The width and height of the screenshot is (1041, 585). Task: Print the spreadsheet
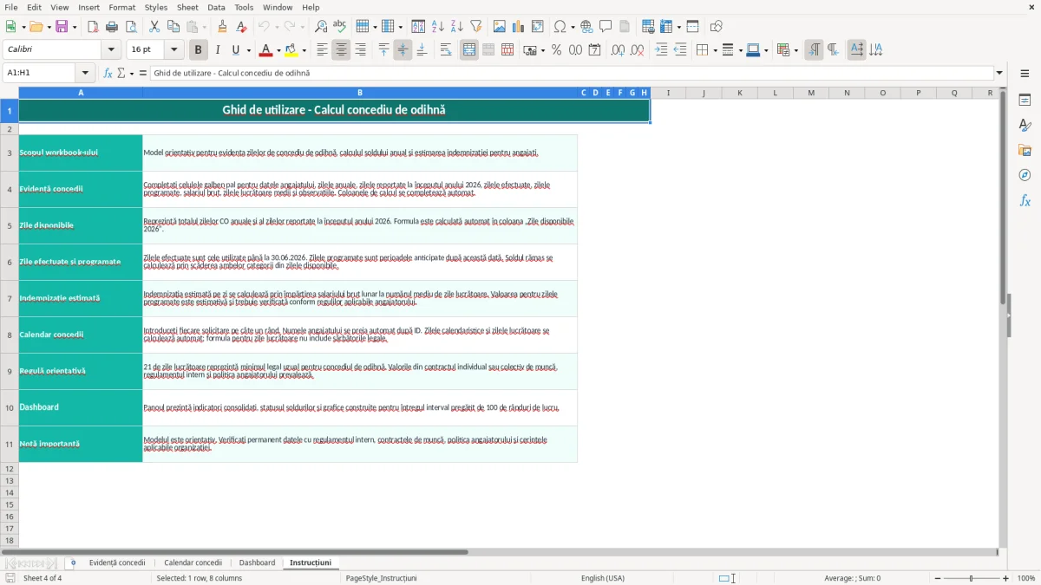(x=112, y=27)
